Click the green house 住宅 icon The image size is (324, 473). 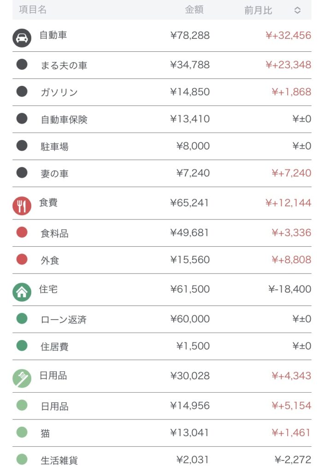22,292
